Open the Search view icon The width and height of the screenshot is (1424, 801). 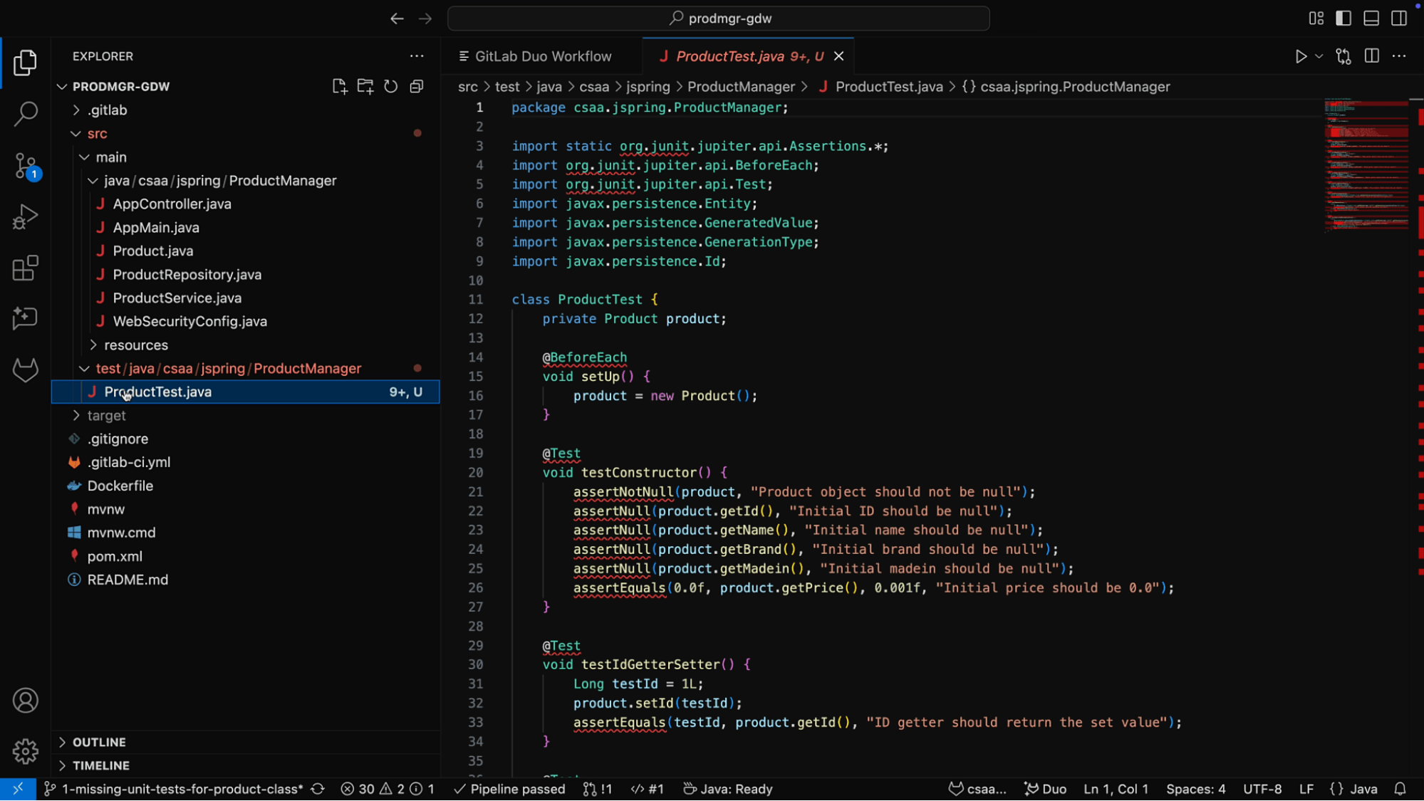click(25, 113)
